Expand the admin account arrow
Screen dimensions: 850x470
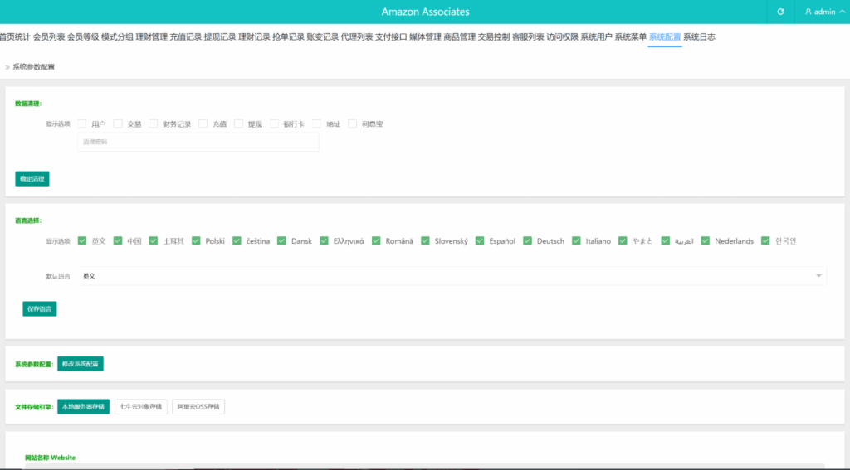point(842,12)
